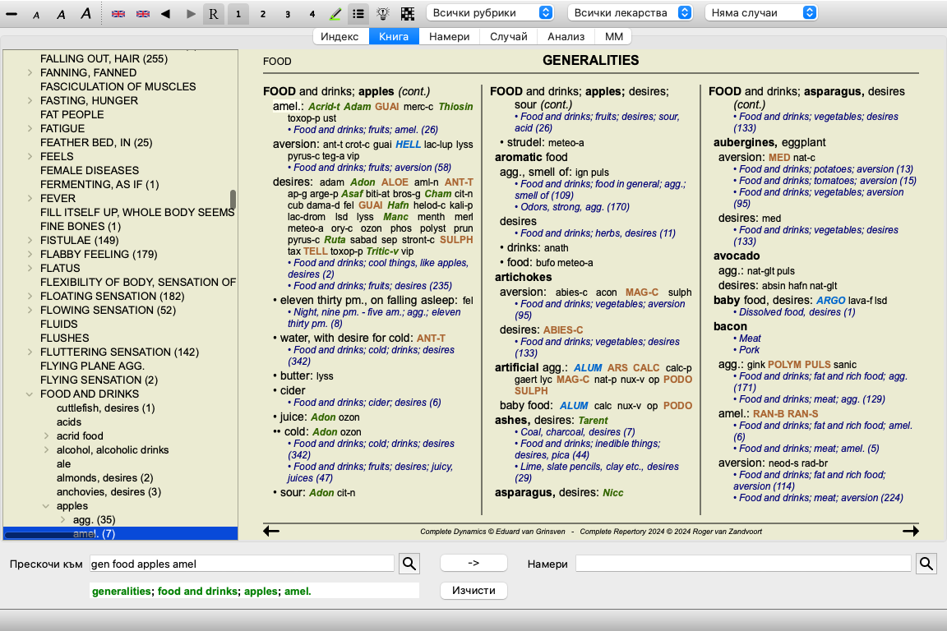The width and height of the screenshot is (947, 631).
Task: Open the Всички рубрики dropdown
Action: click(x=490, y=13)
